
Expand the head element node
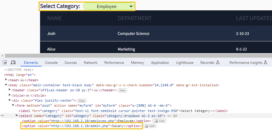(7, 80)
